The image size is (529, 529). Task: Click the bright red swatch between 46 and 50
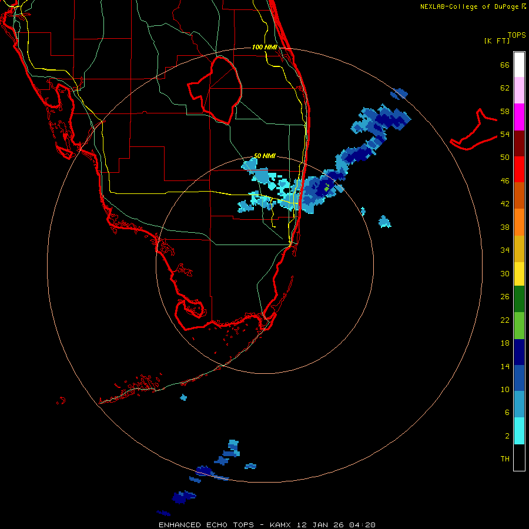(519, 169)
